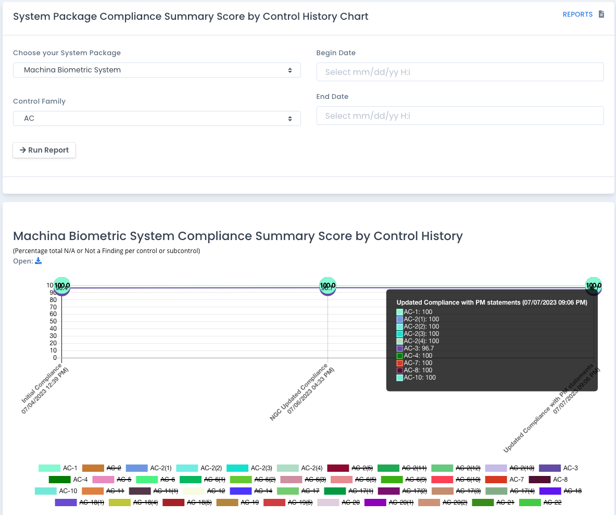This screenshot has height=515, width=616.
Task: Hide the AC-8 series
Action: [548, 479]
